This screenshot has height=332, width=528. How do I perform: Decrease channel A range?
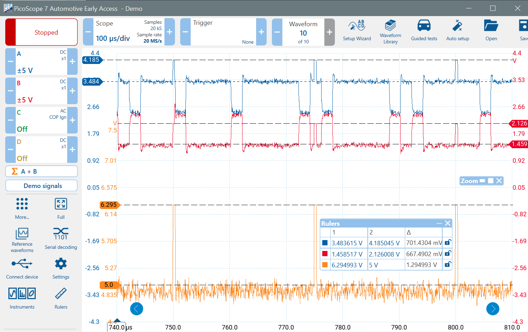(10, 62)
